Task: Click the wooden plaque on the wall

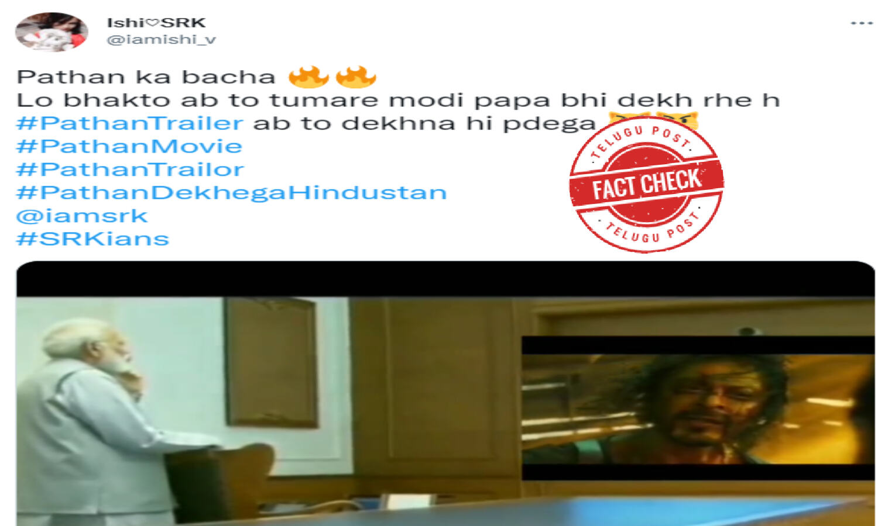Action: (272, 362)
